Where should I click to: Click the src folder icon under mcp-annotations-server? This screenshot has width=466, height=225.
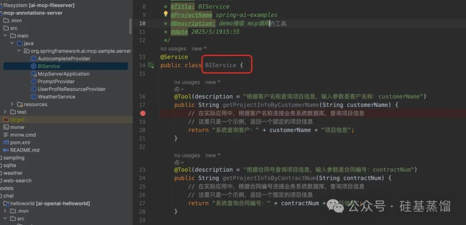[x=6, y=28]
